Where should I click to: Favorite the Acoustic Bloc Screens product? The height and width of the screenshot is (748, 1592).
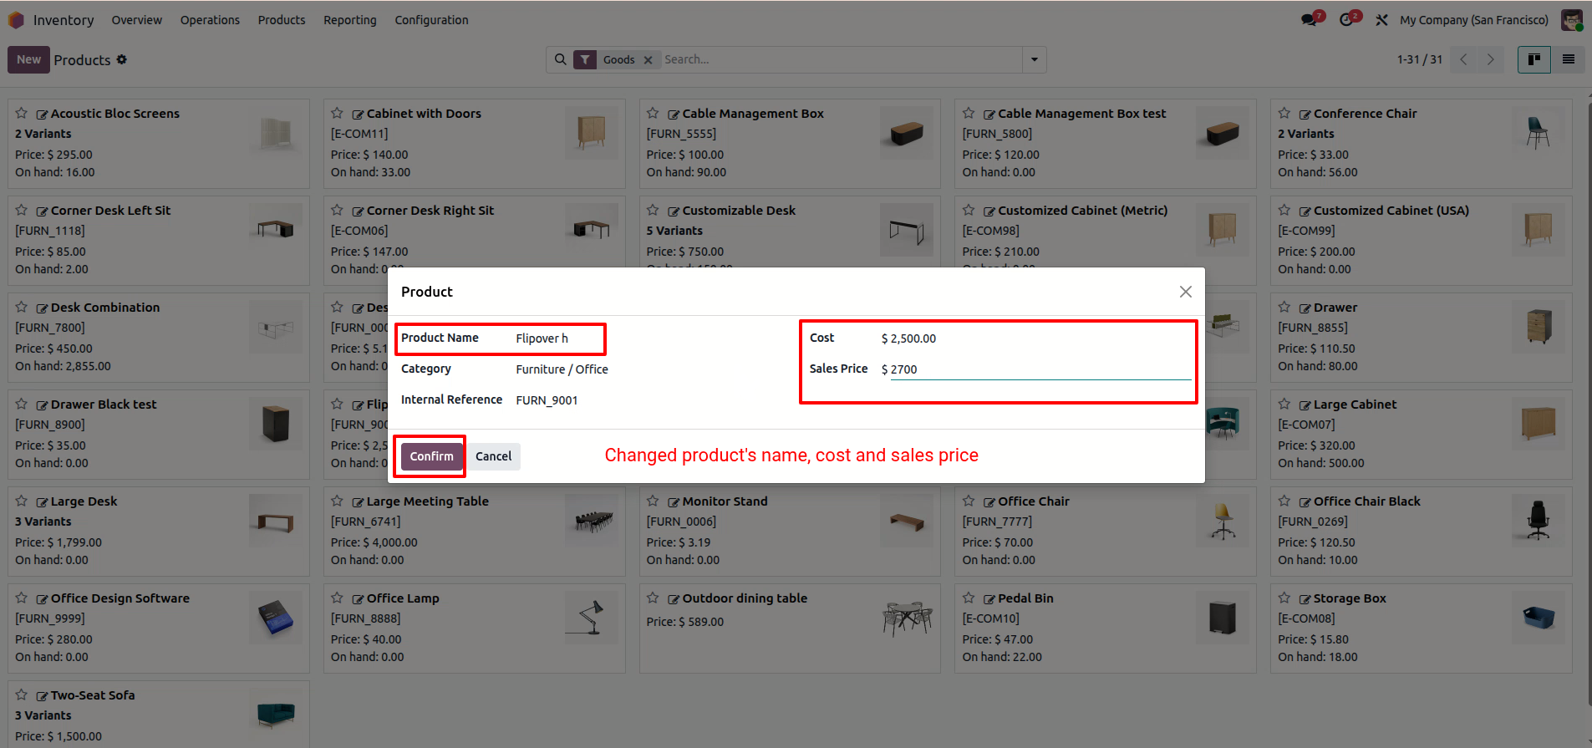(22, 113)
